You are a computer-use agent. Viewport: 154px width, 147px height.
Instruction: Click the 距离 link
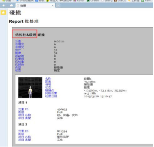(x=48, y=81)
